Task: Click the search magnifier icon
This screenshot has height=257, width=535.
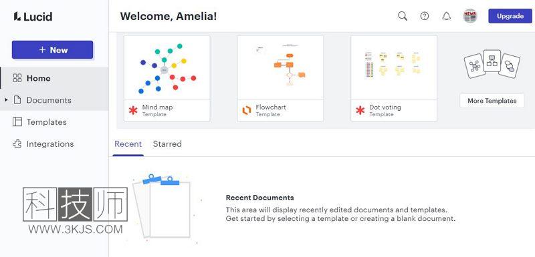Action: (403, 16)
